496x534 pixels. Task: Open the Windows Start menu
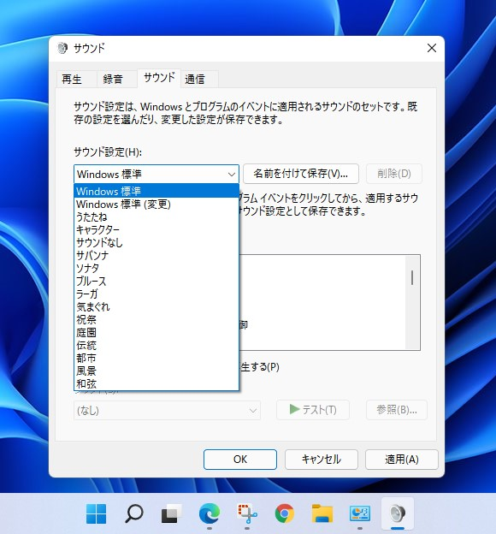pyautogui.click(x=96, y=513)
